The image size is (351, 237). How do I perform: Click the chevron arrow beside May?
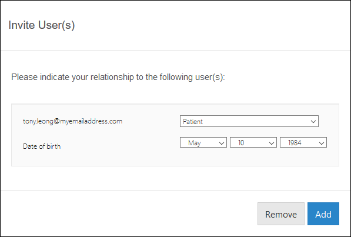[222, 143]
